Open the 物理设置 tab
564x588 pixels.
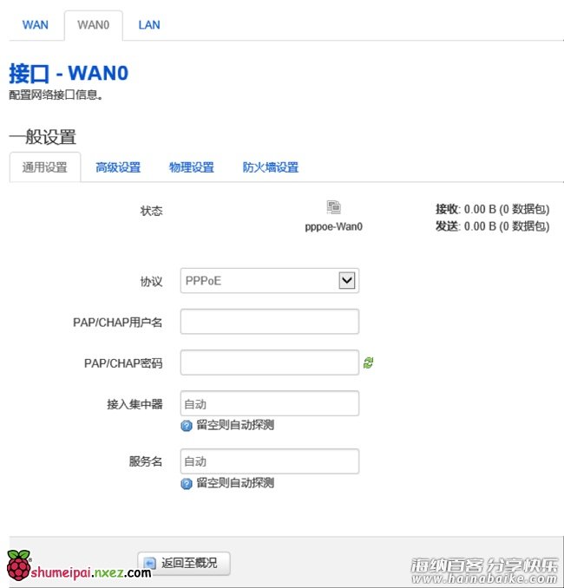192,167
